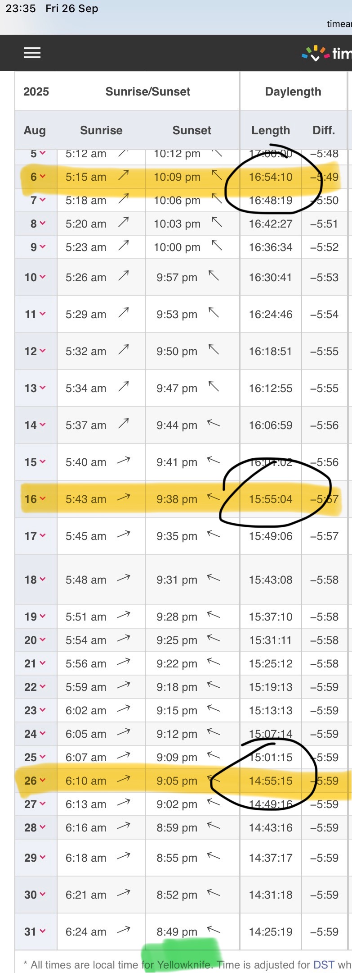Select the Sunrise column header

pos(101,130)
